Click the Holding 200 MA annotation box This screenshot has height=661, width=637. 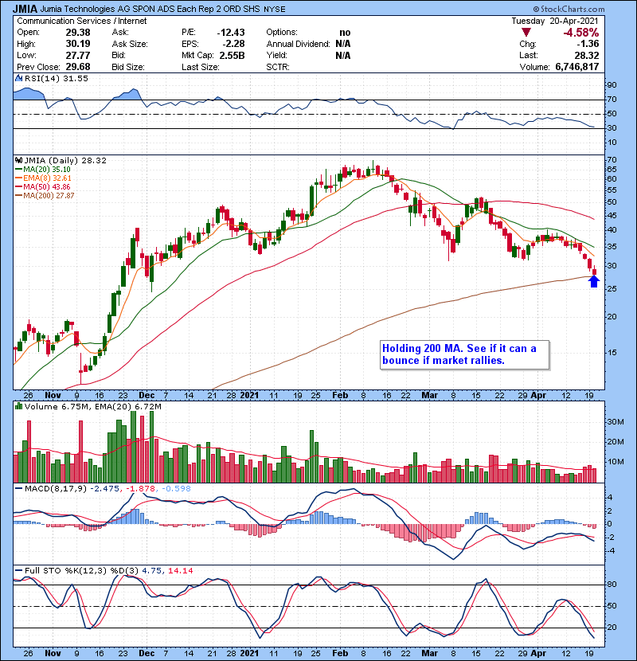pos(463,354)
